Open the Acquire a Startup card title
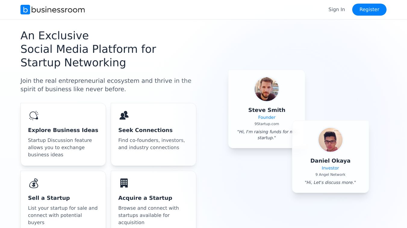Viewport: 407px width, 228px height. 145,198
